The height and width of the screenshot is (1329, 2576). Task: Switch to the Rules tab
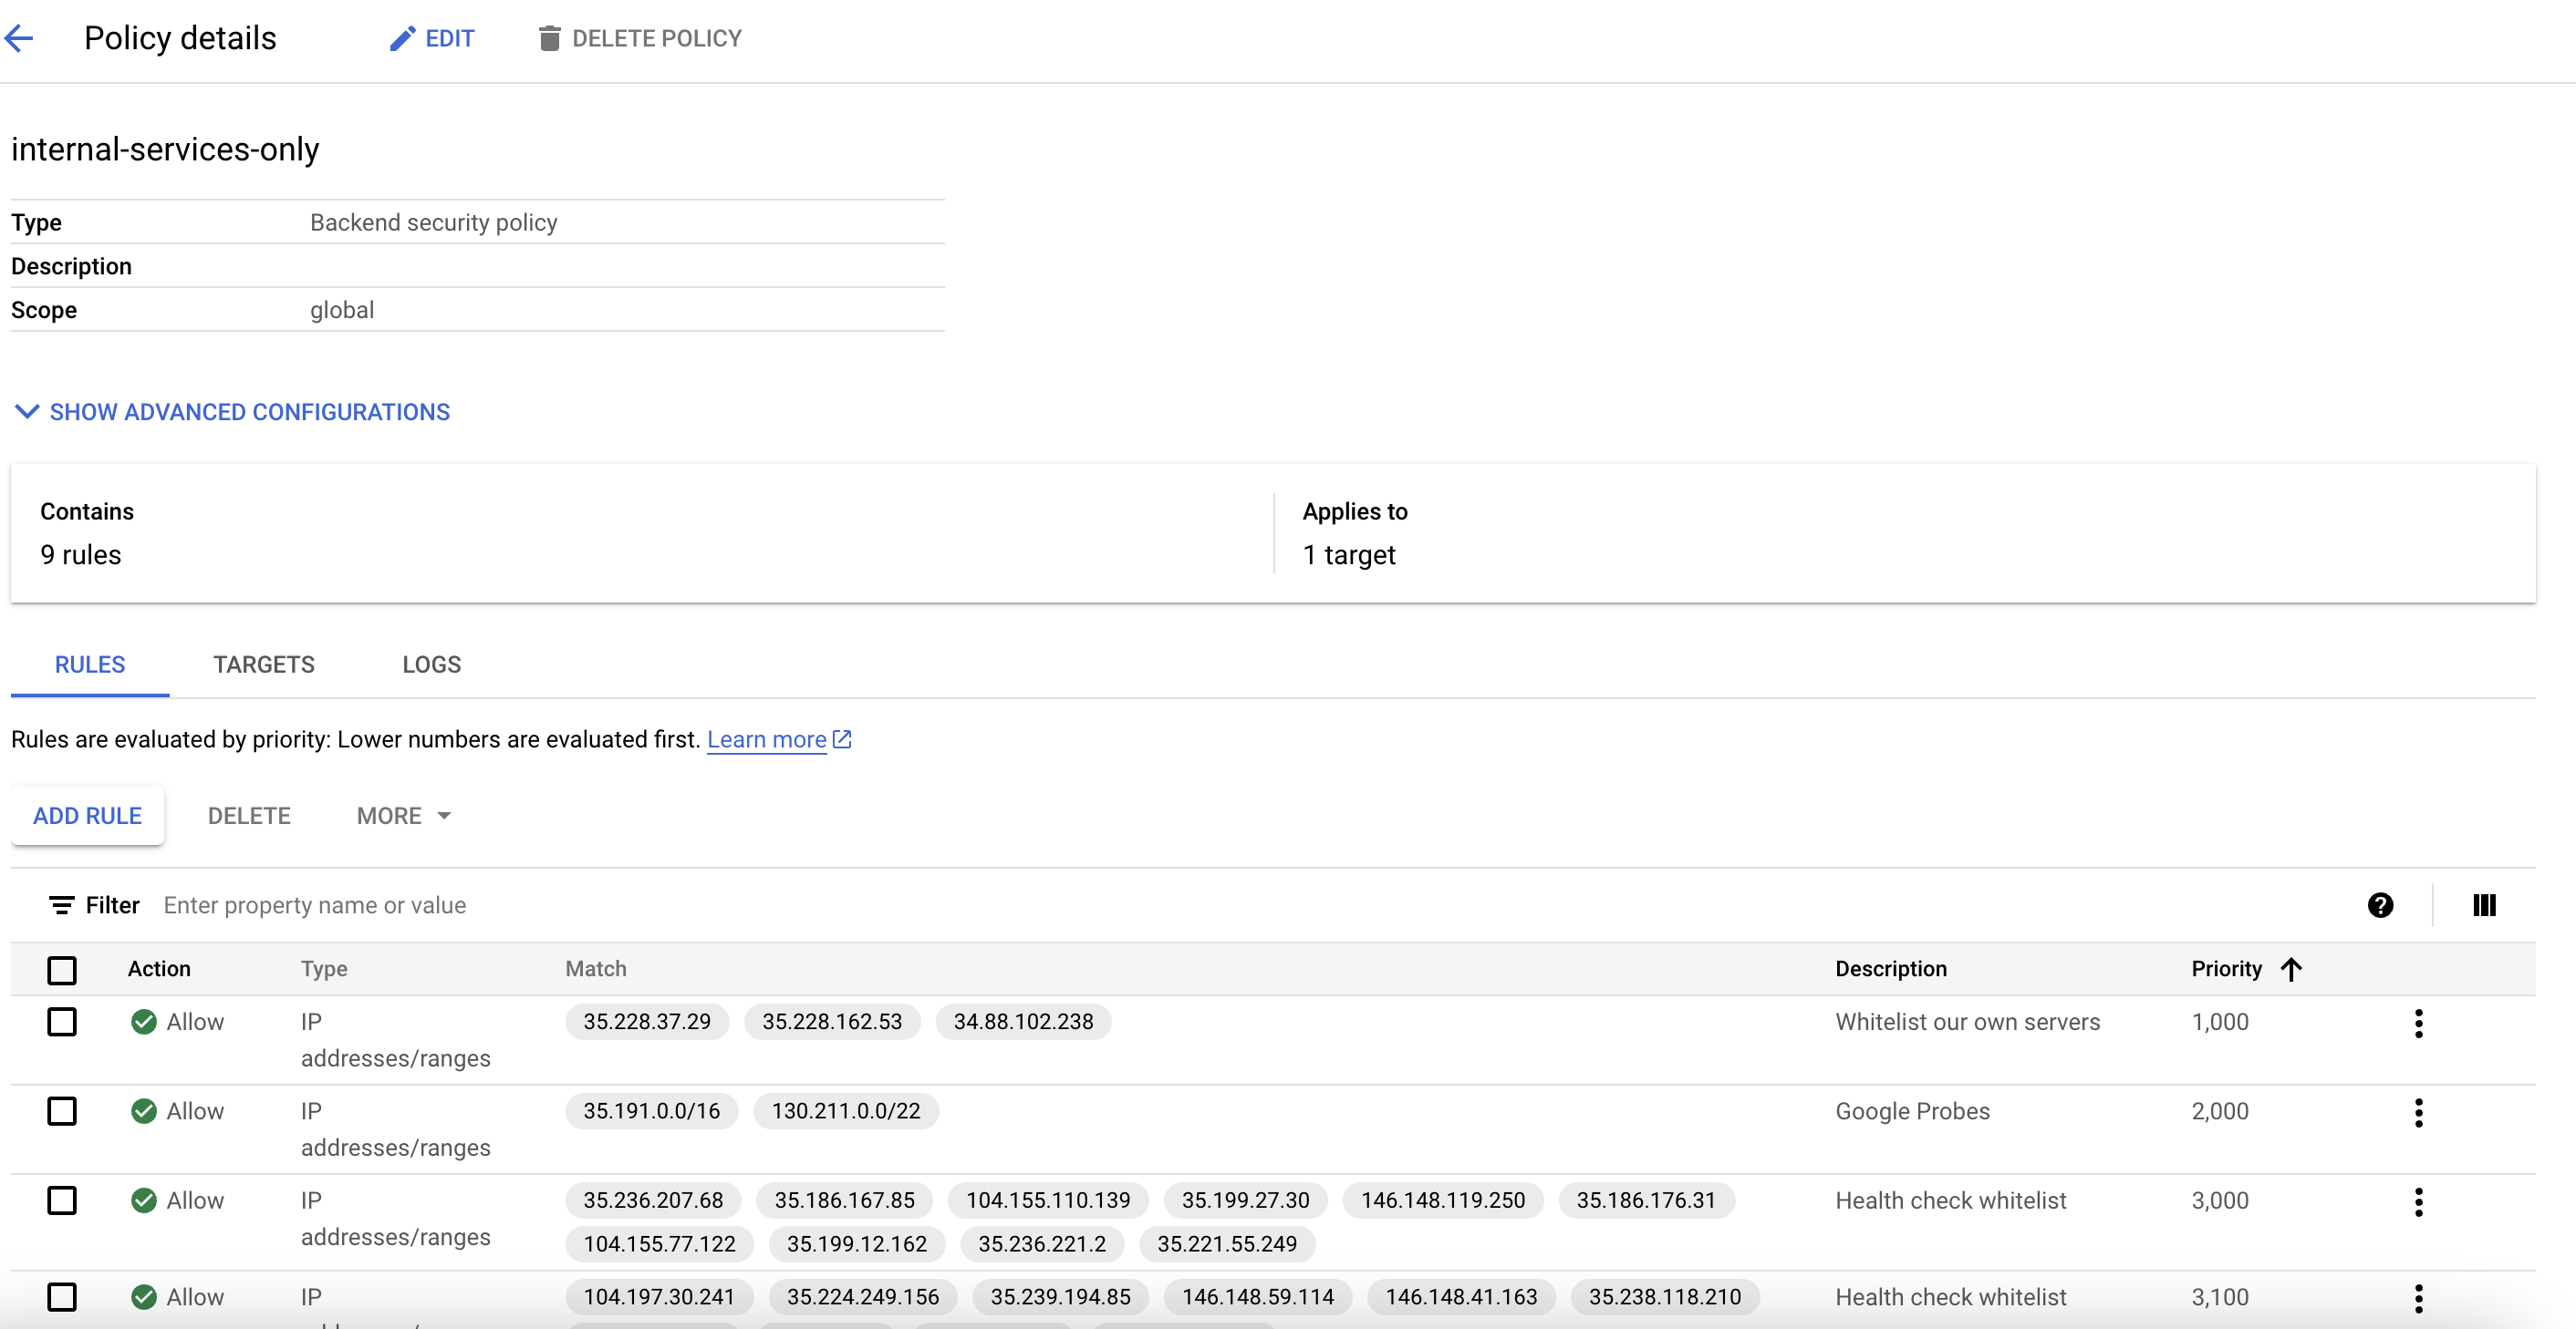click(90, 664)
